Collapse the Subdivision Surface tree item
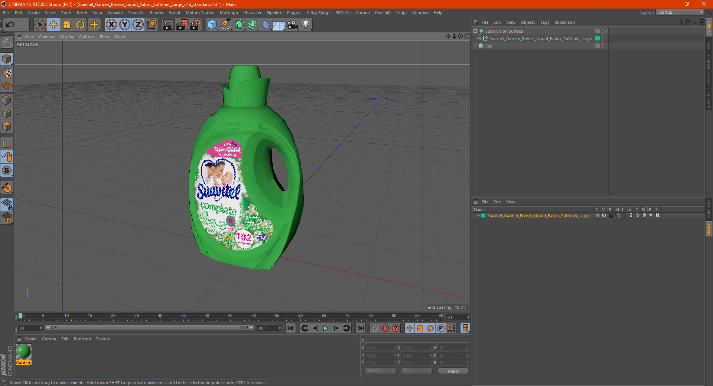The width and height of the screenshot is (713, 386). [x=475, y=31]
